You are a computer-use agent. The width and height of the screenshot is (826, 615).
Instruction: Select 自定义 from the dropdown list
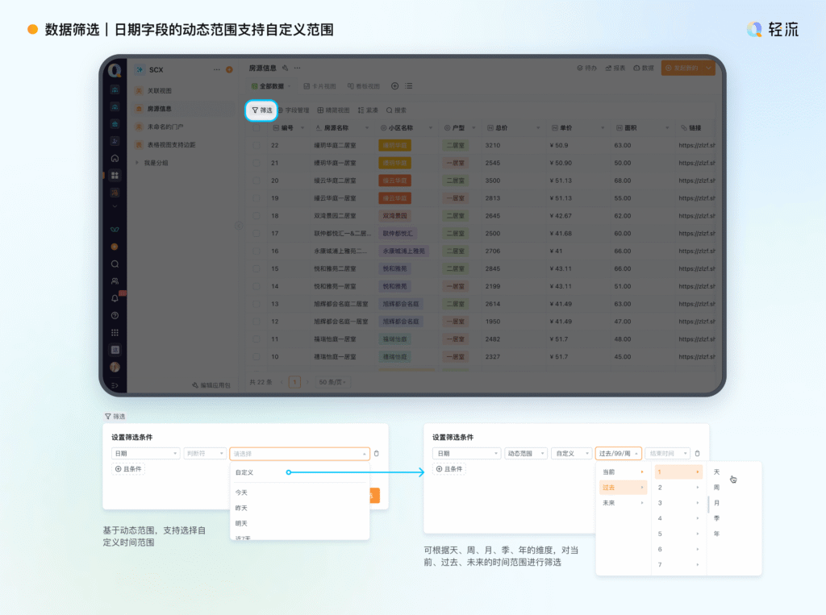(244, 472)
